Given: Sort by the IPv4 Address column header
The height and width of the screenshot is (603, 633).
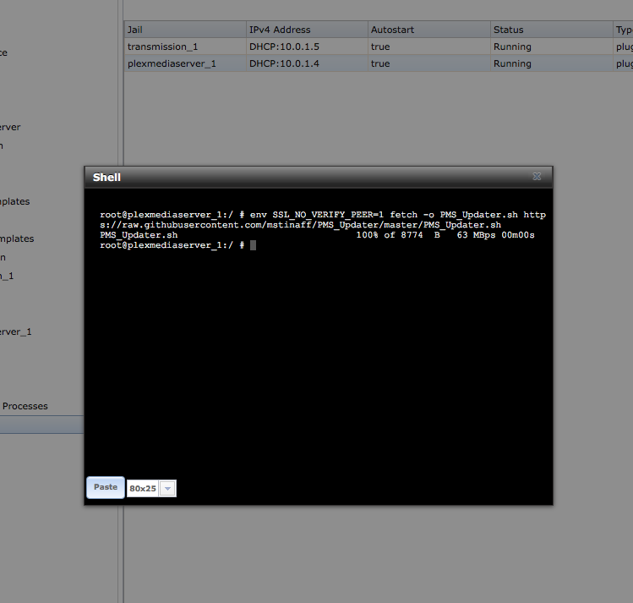Looking at the screenshot, I should click(x=307, y=30).
